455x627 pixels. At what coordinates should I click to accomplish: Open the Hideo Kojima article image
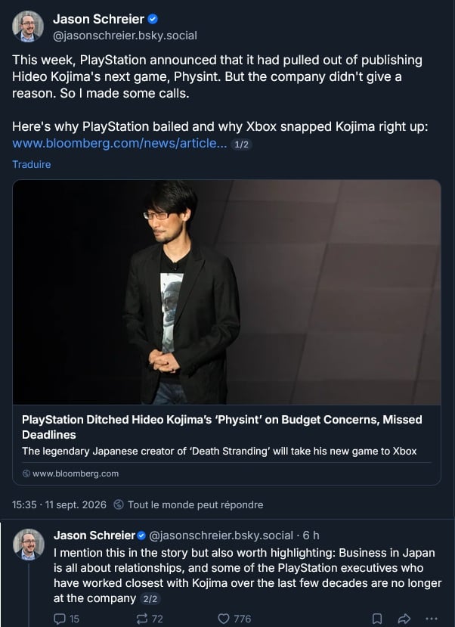click(x=227, y=292)
